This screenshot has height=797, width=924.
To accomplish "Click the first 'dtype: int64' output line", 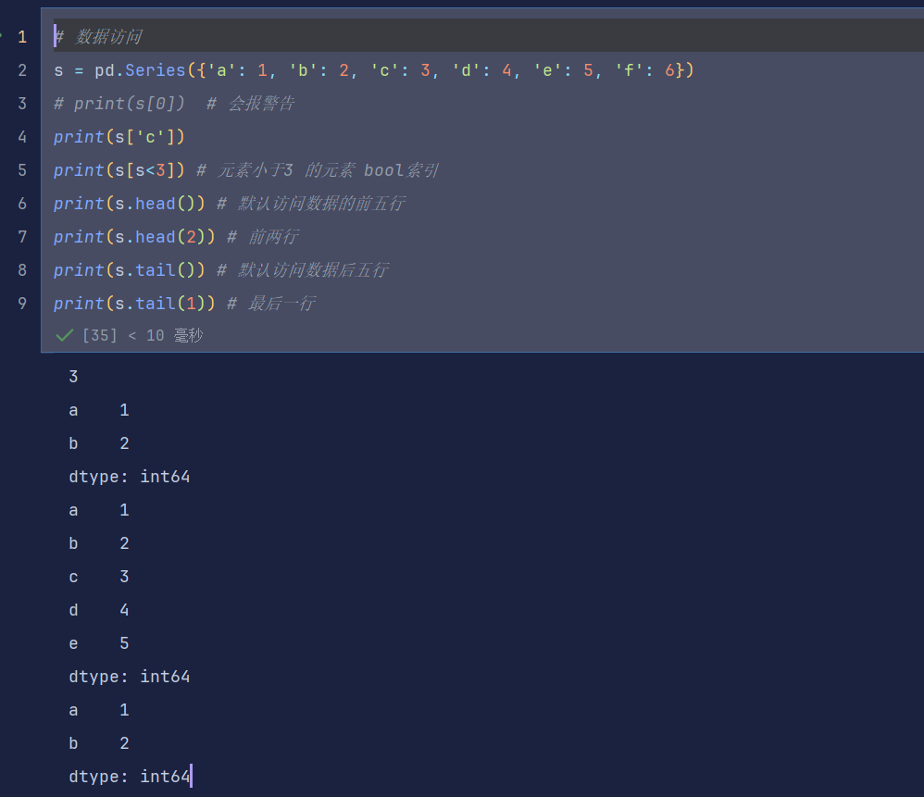I will click(x=129, y=477).
